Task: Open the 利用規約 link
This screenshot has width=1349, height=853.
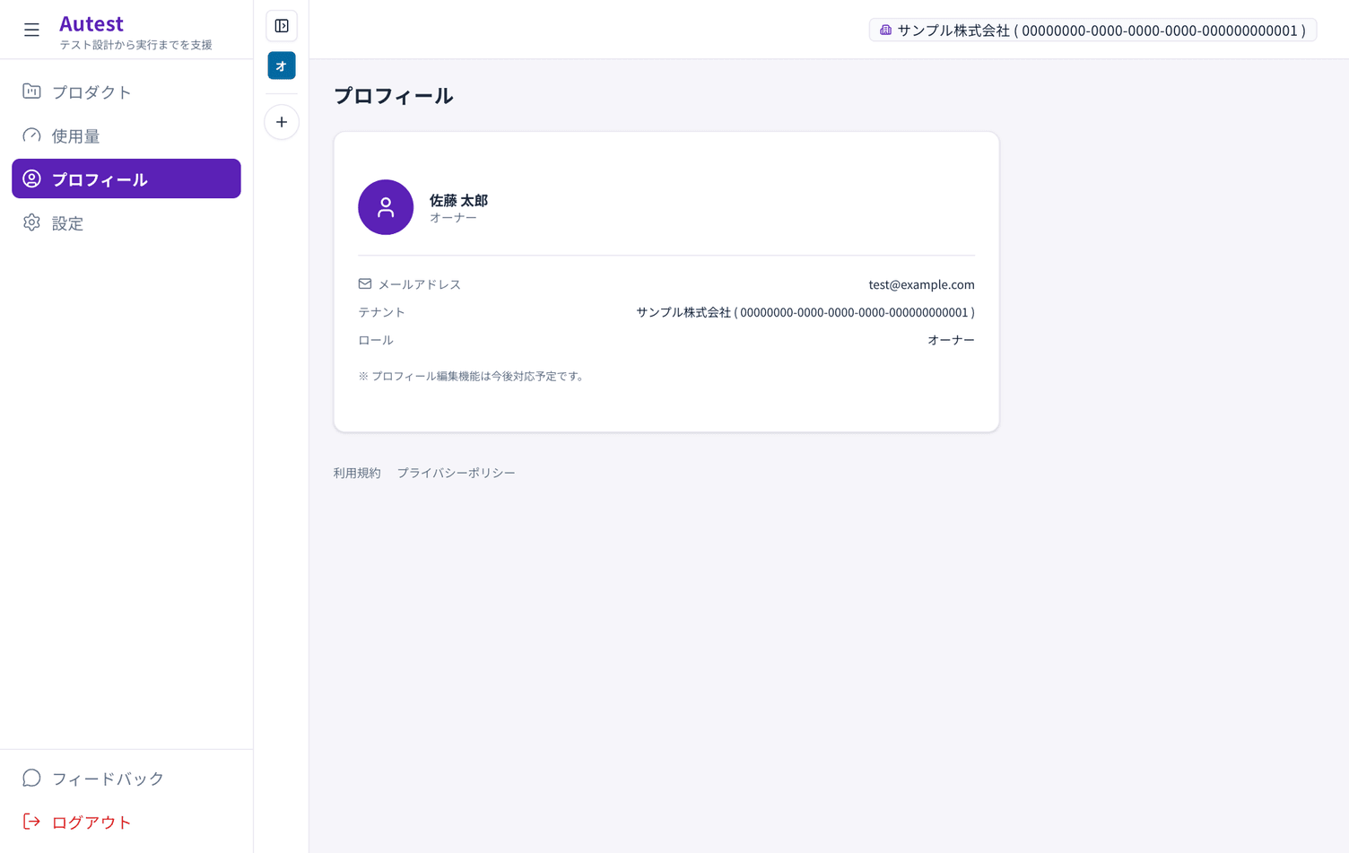Action: 357,473
